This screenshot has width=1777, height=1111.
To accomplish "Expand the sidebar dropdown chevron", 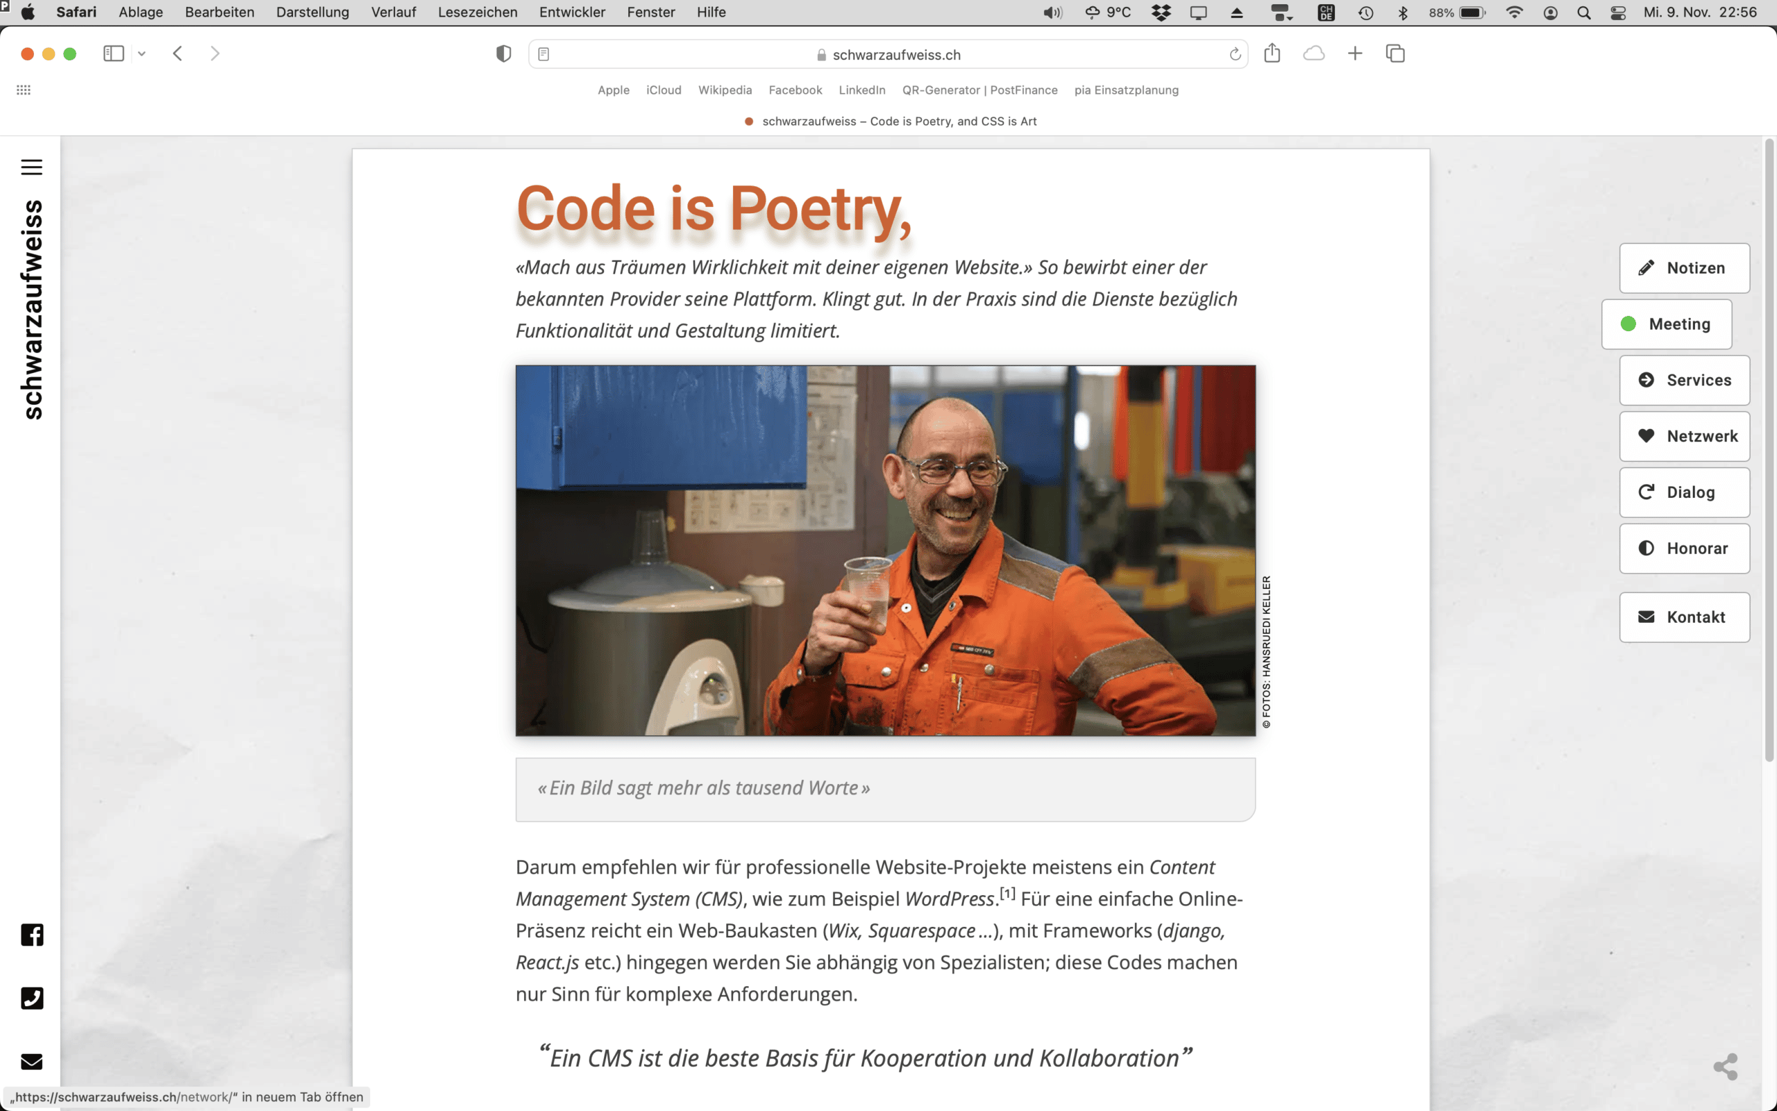I will [142, 53].
